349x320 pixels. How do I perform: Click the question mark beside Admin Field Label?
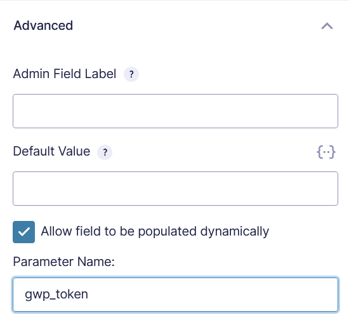[x=131, y=74]
